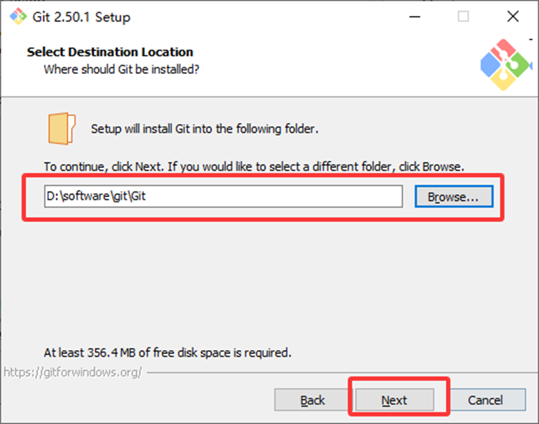The image size is (539, 424).
Task: Click the Git icon in title bar
Action: [x=18, y=17]
